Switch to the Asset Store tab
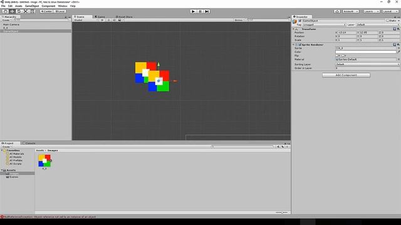 [x=124, y=17]
